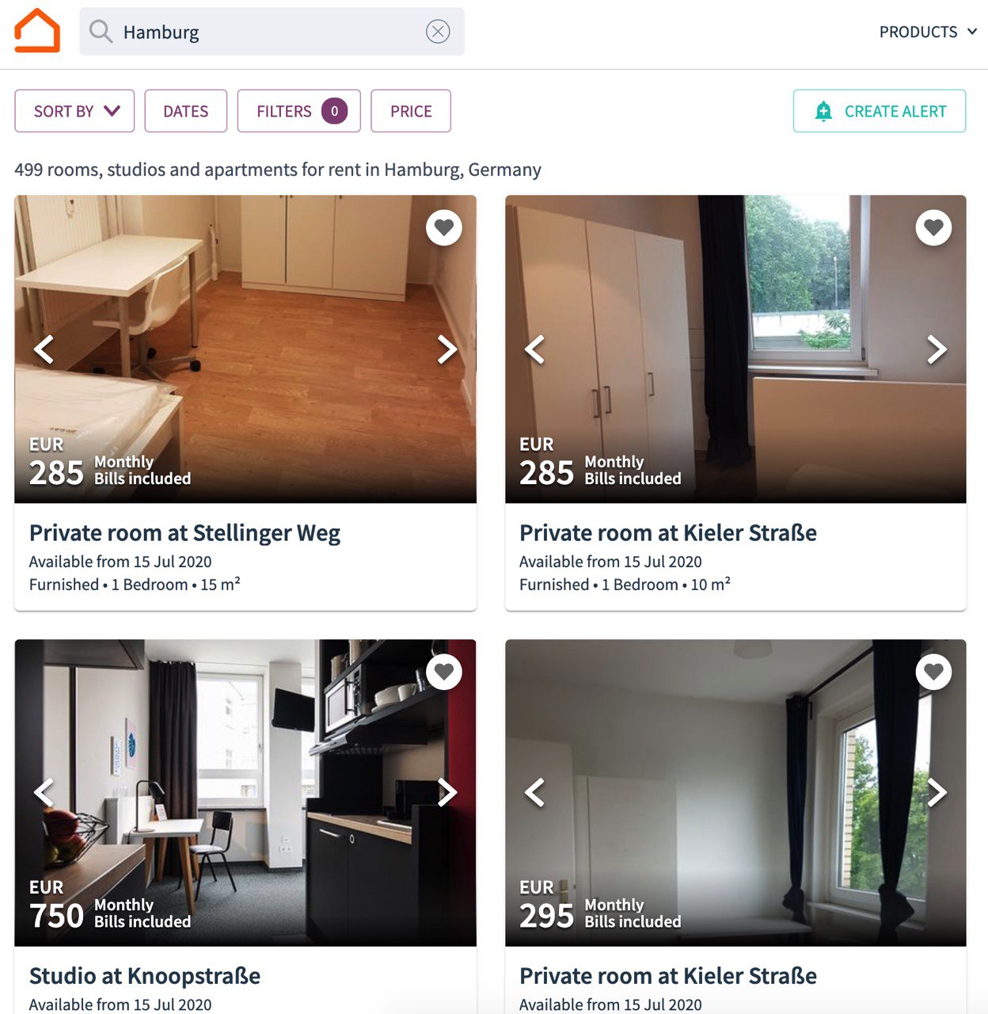This screenshot has height=1014, width=988.
Task: Favorite the Knoopstraße studio listing
Action: [x=444, y=672]
